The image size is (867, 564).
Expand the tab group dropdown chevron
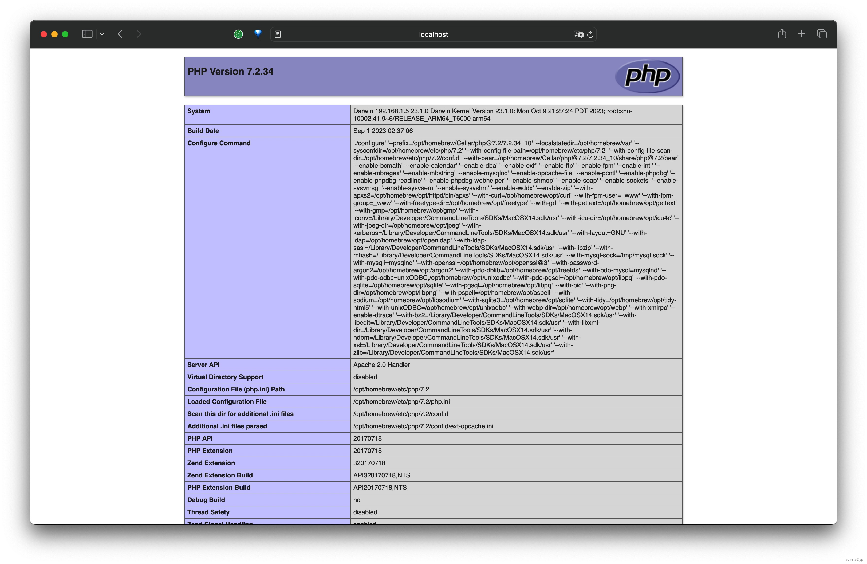pyautogui.click(x=102, y=34)
